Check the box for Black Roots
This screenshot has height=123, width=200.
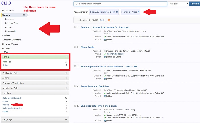[x=75, y=47]
